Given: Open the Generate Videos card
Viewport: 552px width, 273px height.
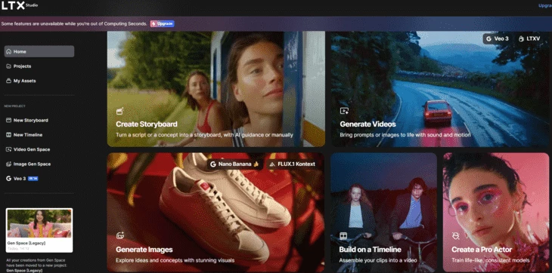Looking at the screenshot, I should (439, 89).
